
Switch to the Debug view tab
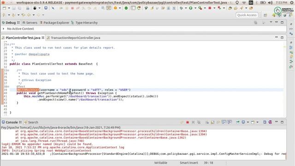(x=11, y=23)
